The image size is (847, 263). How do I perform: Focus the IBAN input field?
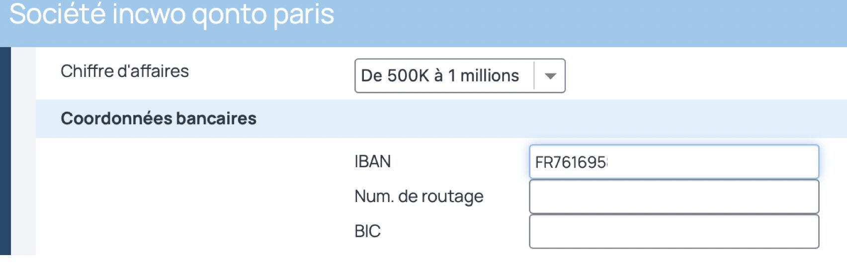click(674, 162)
